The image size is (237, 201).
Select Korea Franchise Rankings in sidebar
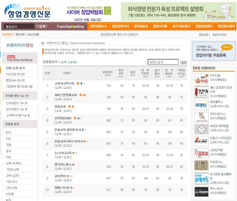[x=20, y=58]
